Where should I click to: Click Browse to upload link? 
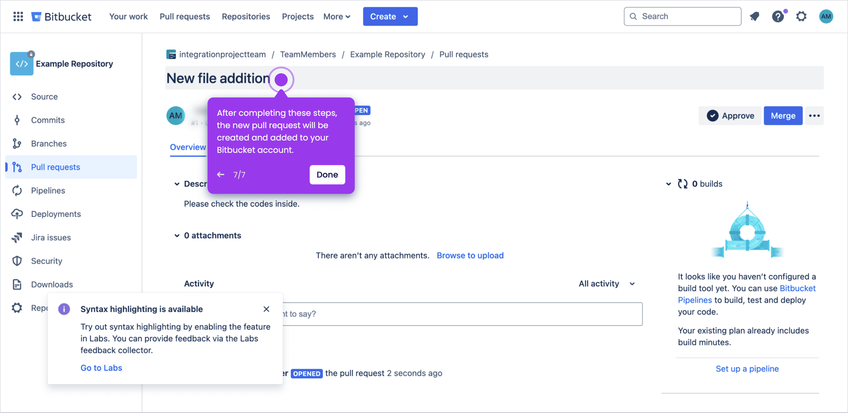470,255
